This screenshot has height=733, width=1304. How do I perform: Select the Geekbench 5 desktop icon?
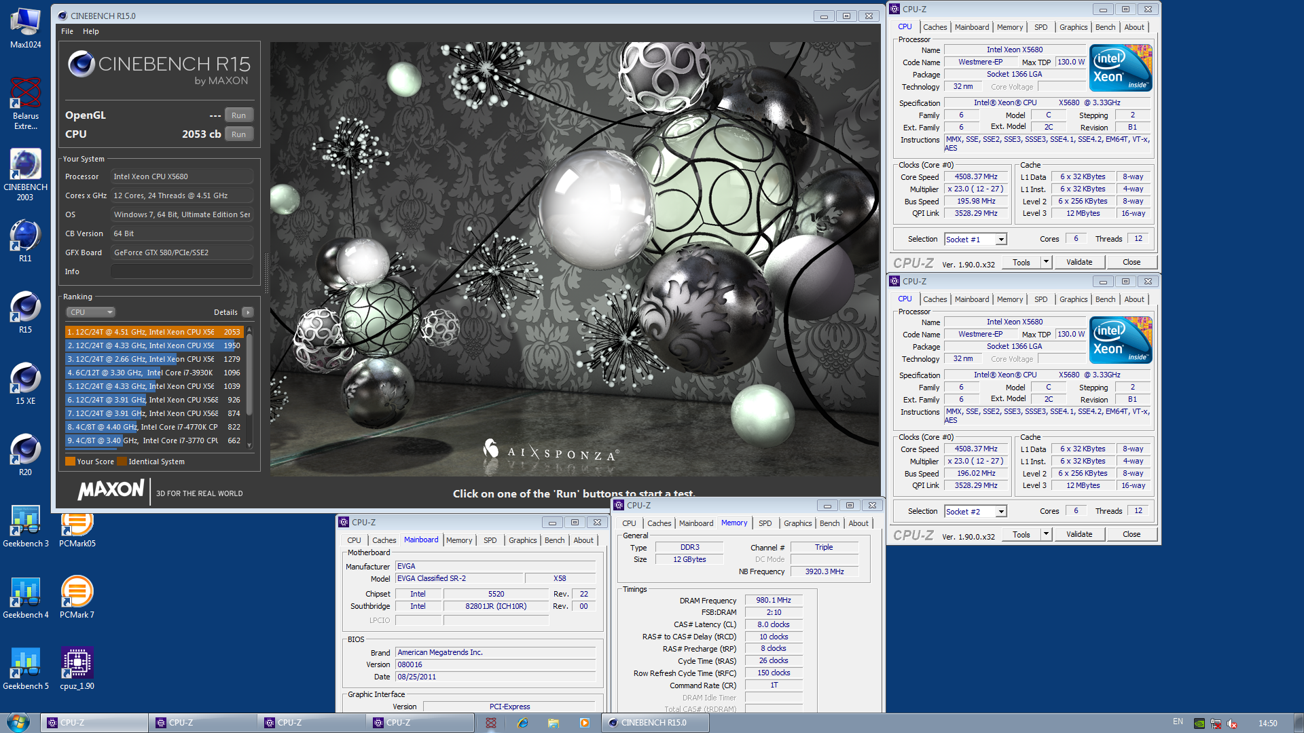pyautogui.click(x=25, y=669)
